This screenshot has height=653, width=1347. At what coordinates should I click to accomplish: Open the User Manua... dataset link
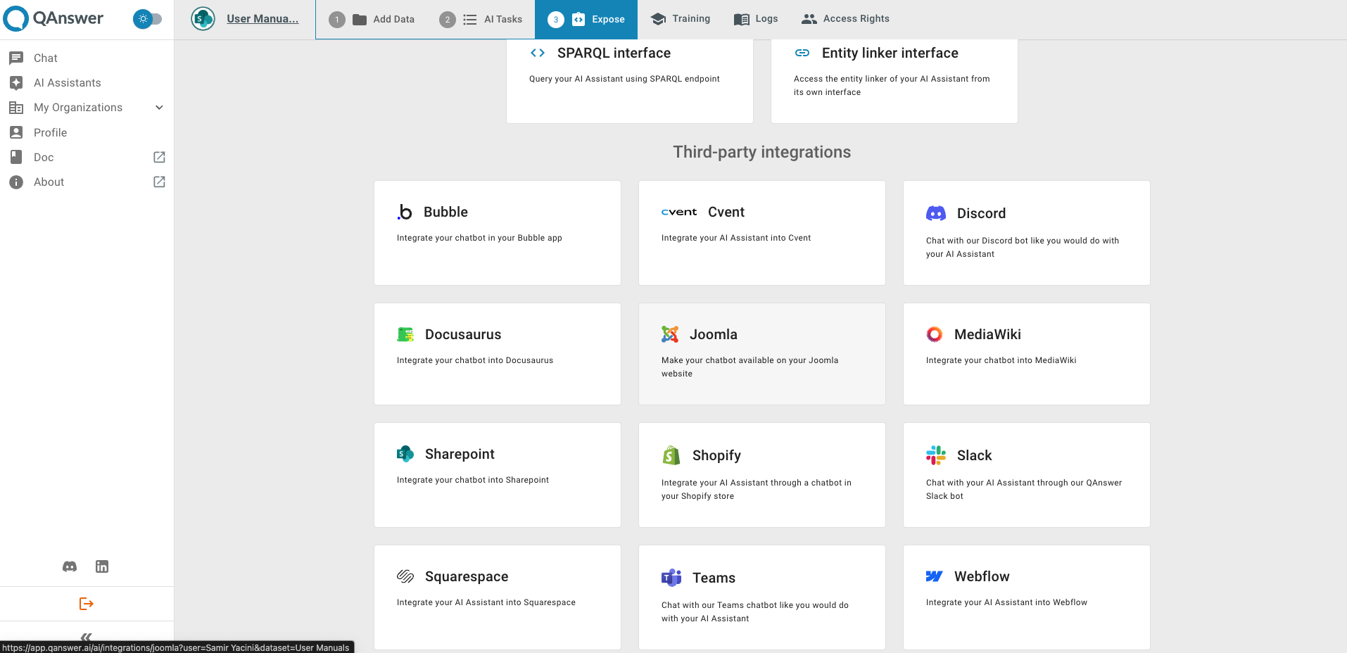tap(263, 19)
